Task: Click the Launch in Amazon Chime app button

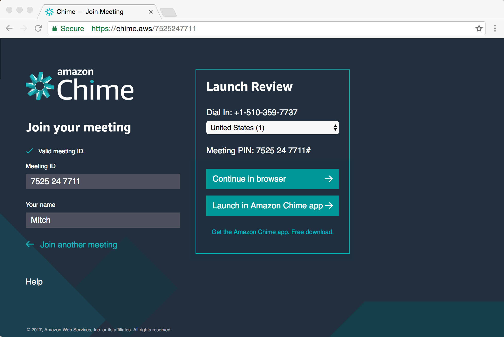Action: click(273, 206)
